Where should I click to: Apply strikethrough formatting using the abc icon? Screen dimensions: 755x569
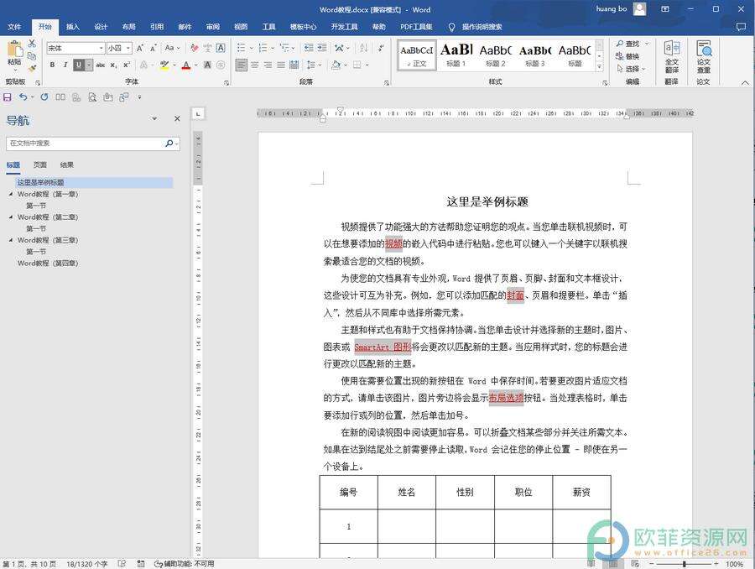pos(101,65)
